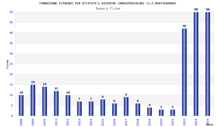The width and height of the screenshot is (216, 127).
Task: Select the bar for year 2016
Action: [x=114, y=110]
